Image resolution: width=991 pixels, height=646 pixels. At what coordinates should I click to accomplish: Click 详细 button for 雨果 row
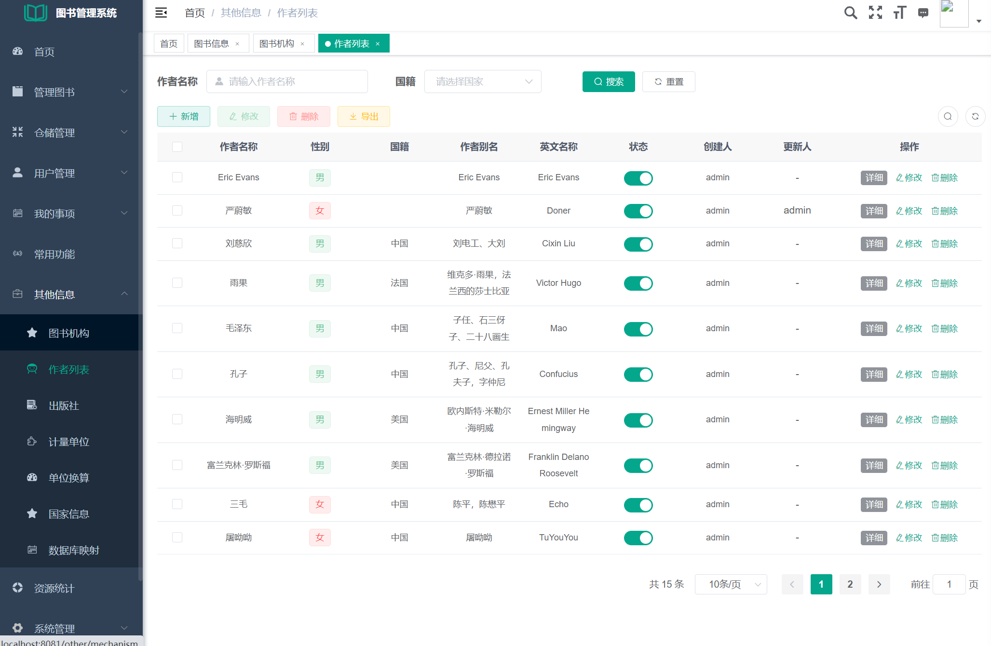click(873, 283)
